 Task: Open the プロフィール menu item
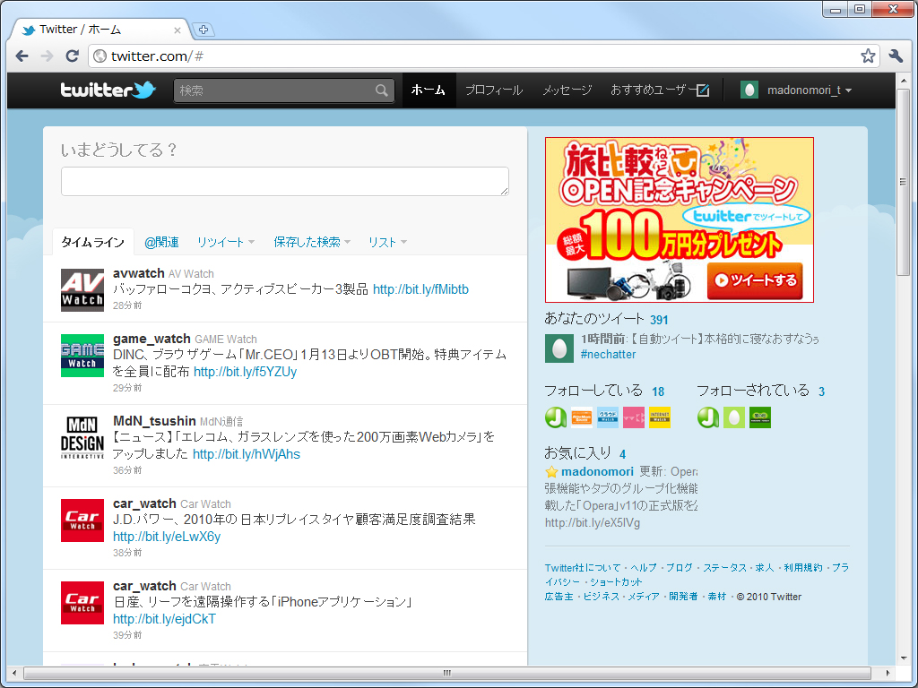tap(494, 90)
